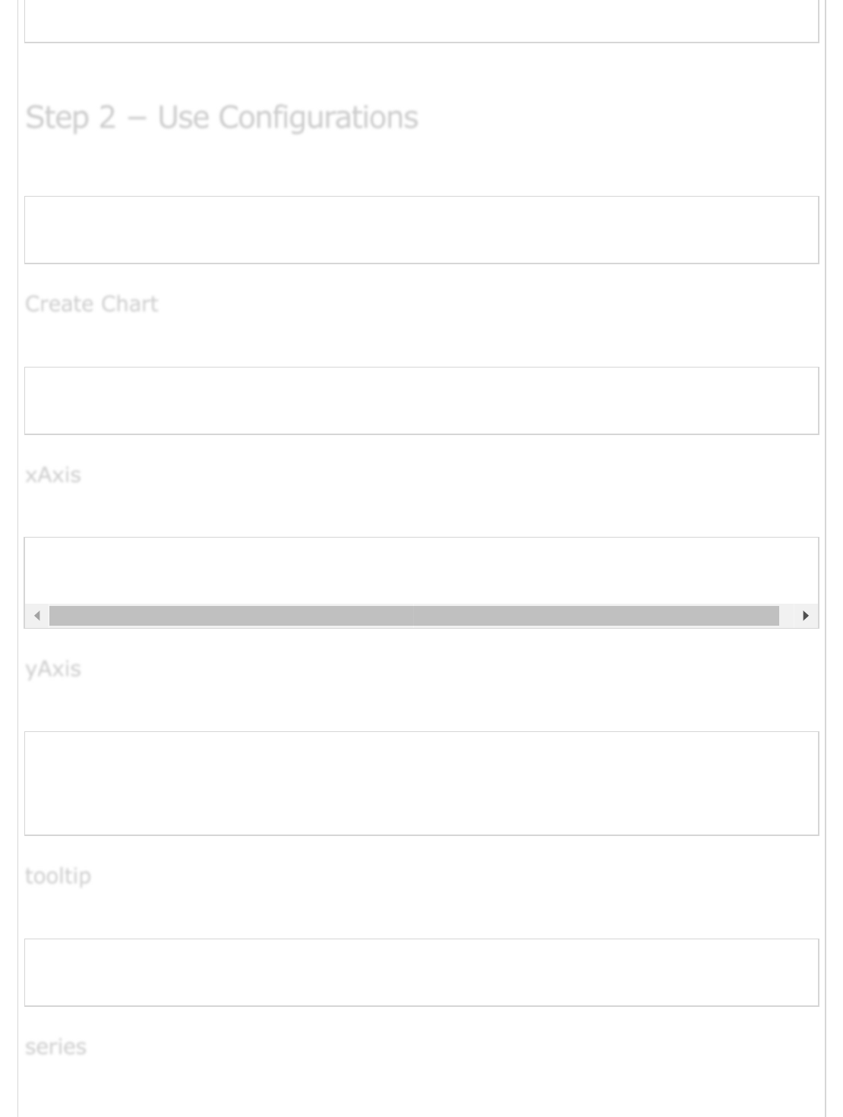This screenshot has height=1117, width=843.
Task: Select the yAxis subheading
Action: pos(53,669)
